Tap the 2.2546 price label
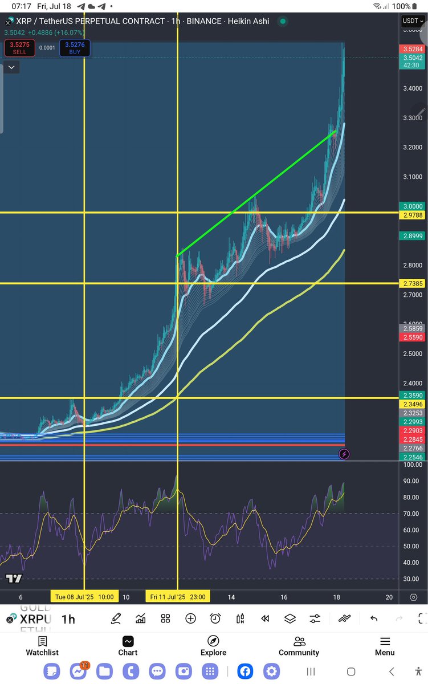 [411, 457]
